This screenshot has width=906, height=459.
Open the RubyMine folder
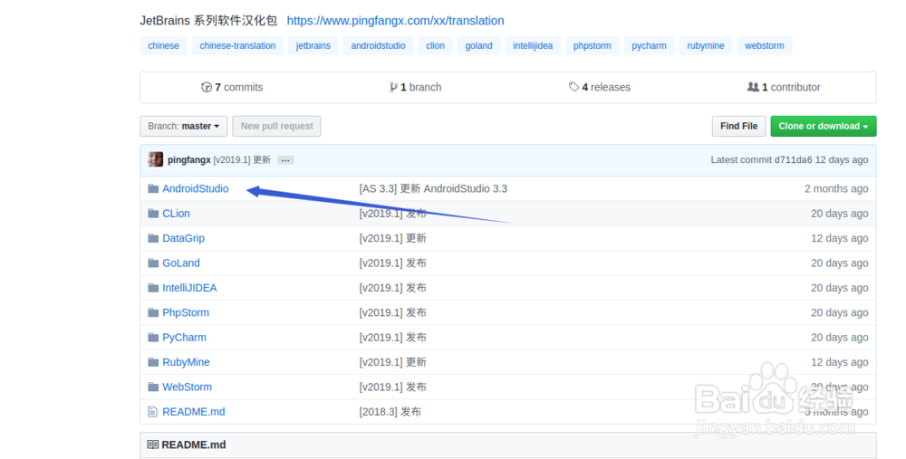(x=186, y=362)
